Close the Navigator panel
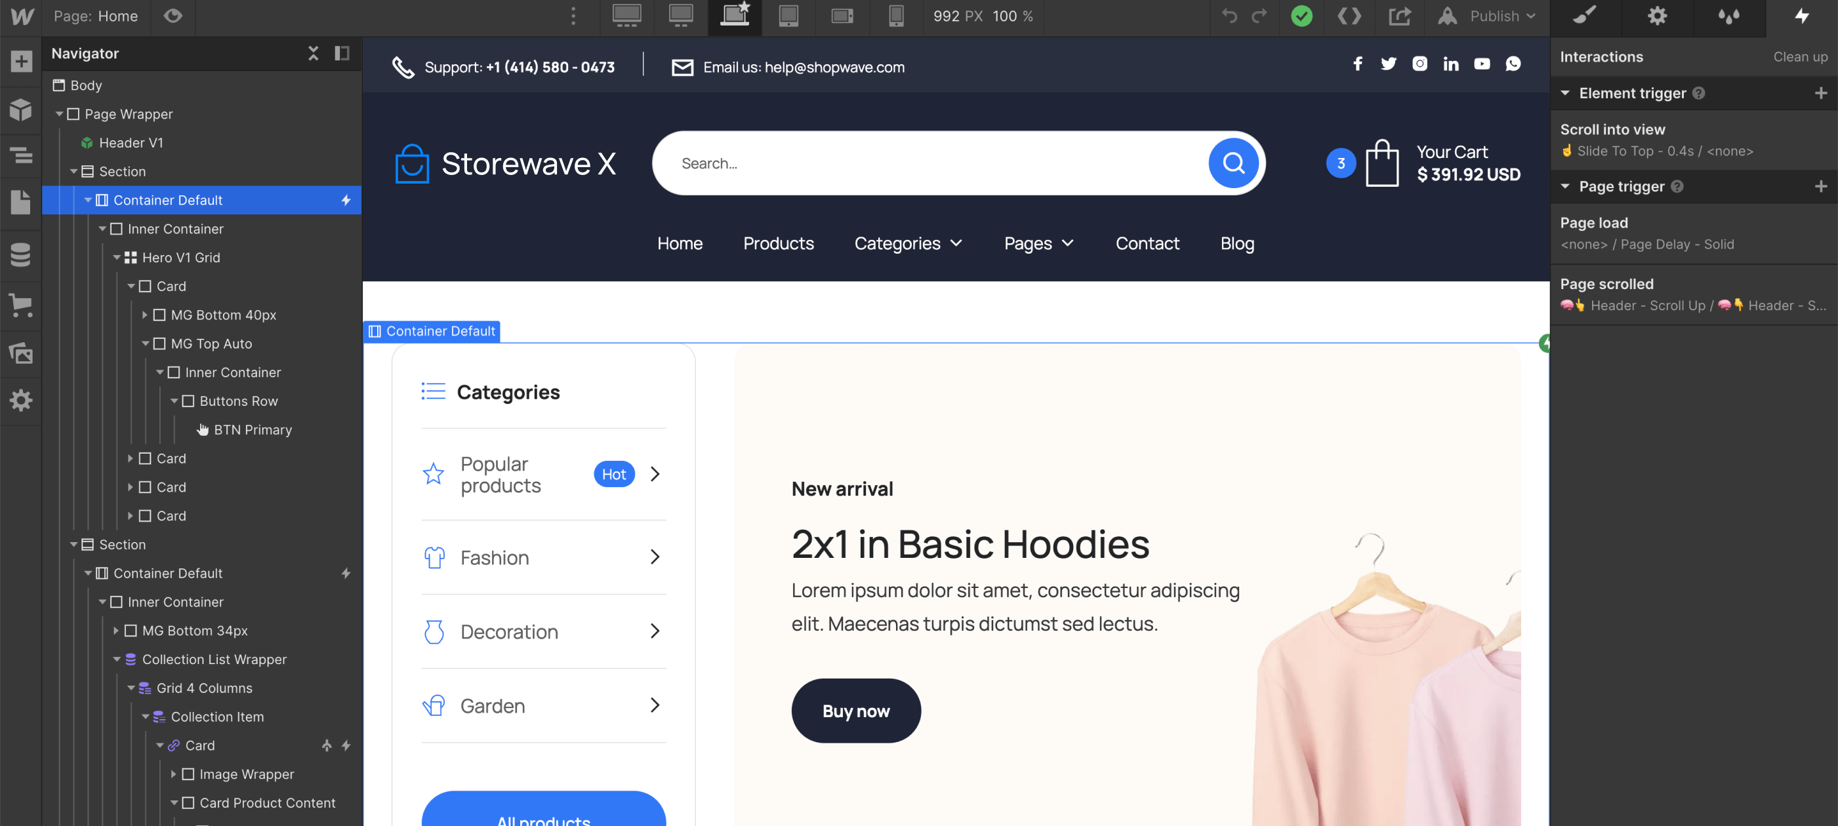Viewport: 1838px width, 826px height. (x=312, y=54)
